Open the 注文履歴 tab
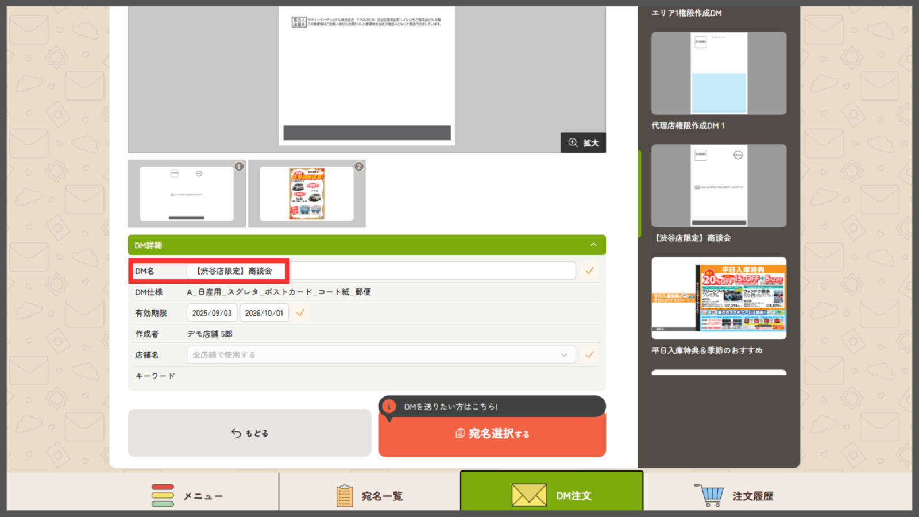Screen dimensions: 919x517 click(752, 496)
